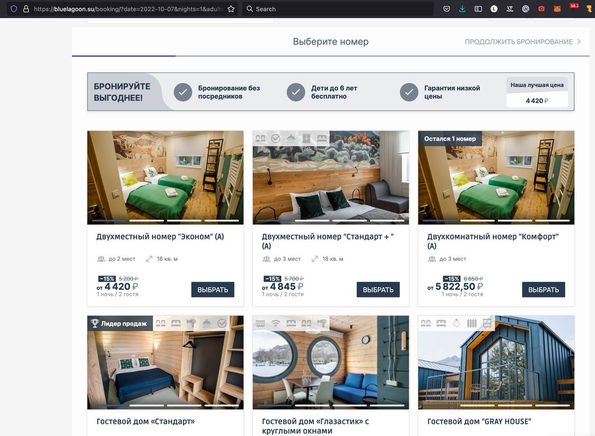The width and height of the screenshot is (595, 436).
Task: Click ВЫБРАТЬ for Двухместный номер Стандарт +
Action: [x=378, y=290]
